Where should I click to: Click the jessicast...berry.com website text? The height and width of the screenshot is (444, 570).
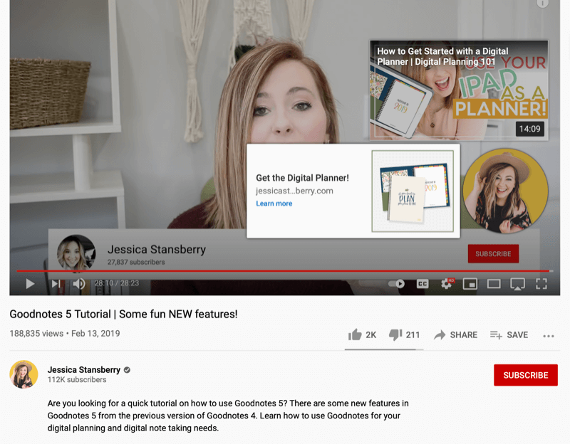(294, 191)
